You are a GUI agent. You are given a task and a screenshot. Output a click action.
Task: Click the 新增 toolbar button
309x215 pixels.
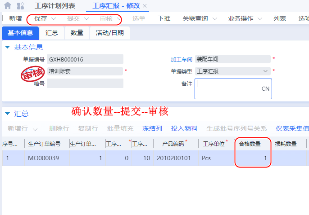[15, 18]
